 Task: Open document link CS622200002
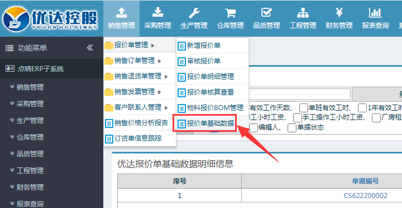(365, 196)
